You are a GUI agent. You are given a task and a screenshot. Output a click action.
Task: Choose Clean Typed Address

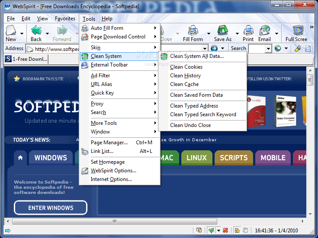coord(202,106)
